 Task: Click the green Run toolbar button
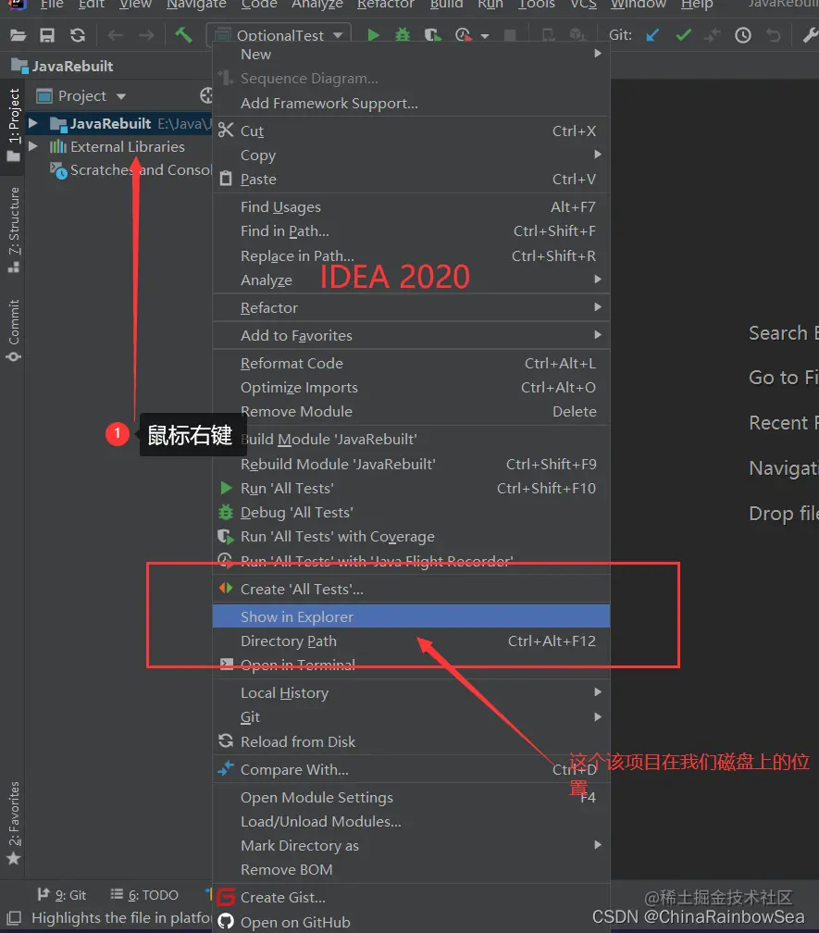tap(374, 35)
